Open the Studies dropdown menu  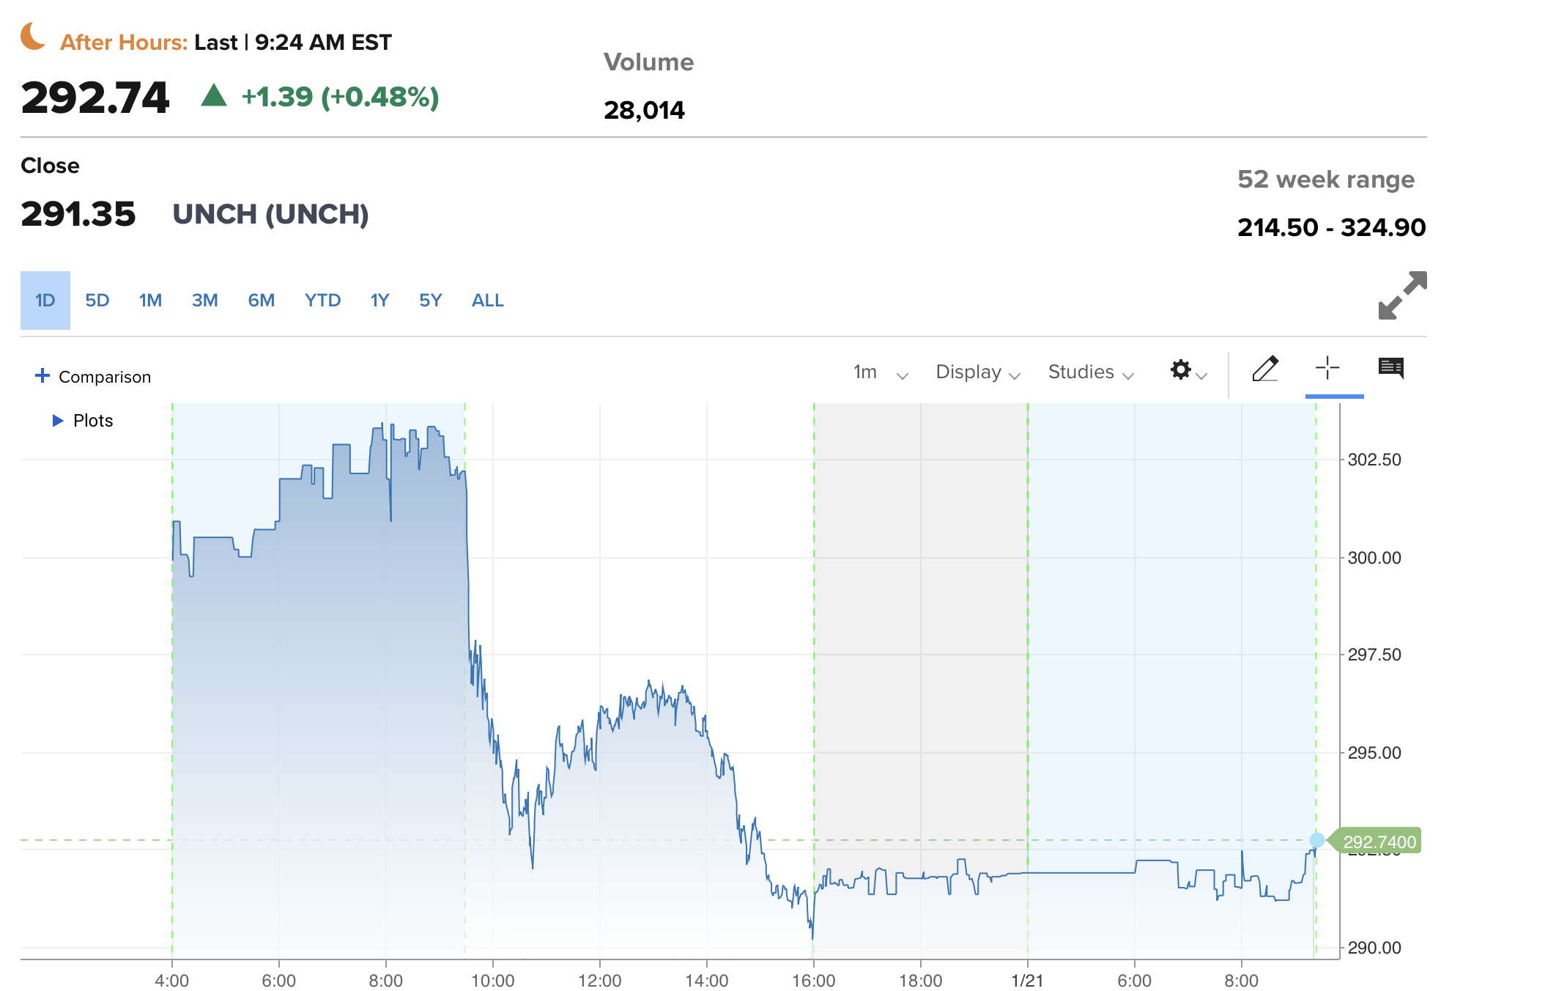(1090, 372)
